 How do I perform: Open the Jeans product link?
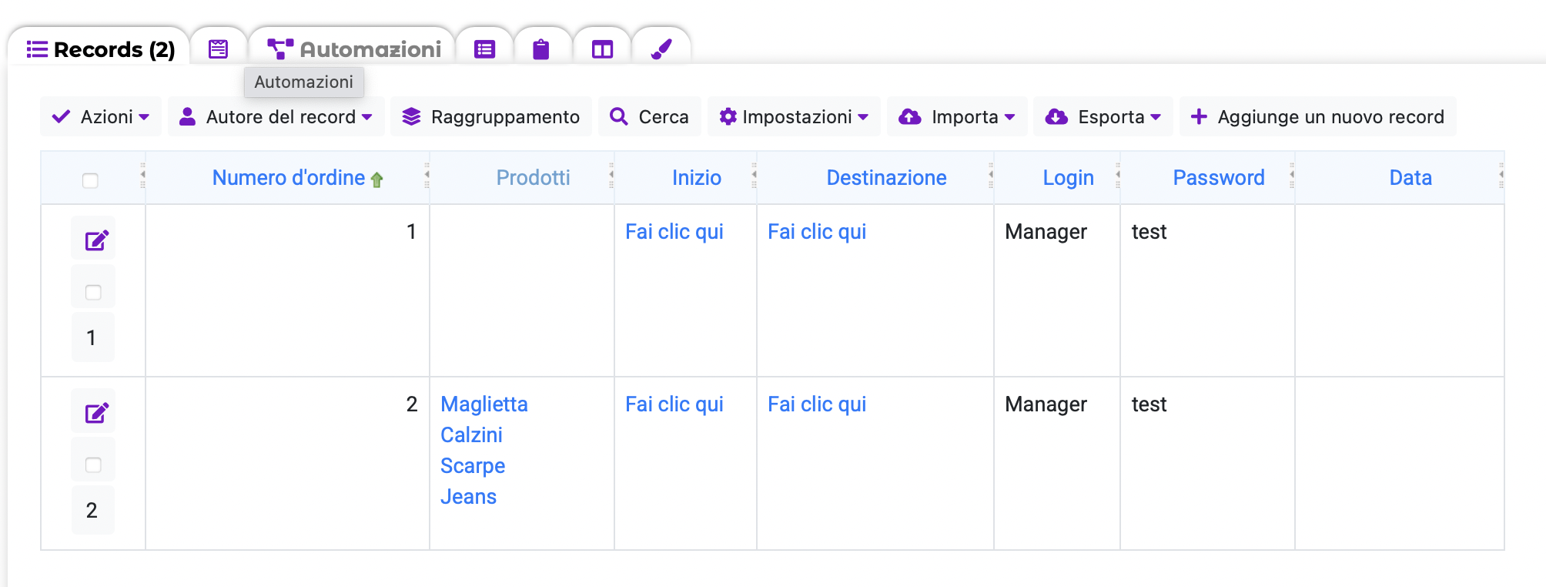point(468,497)
